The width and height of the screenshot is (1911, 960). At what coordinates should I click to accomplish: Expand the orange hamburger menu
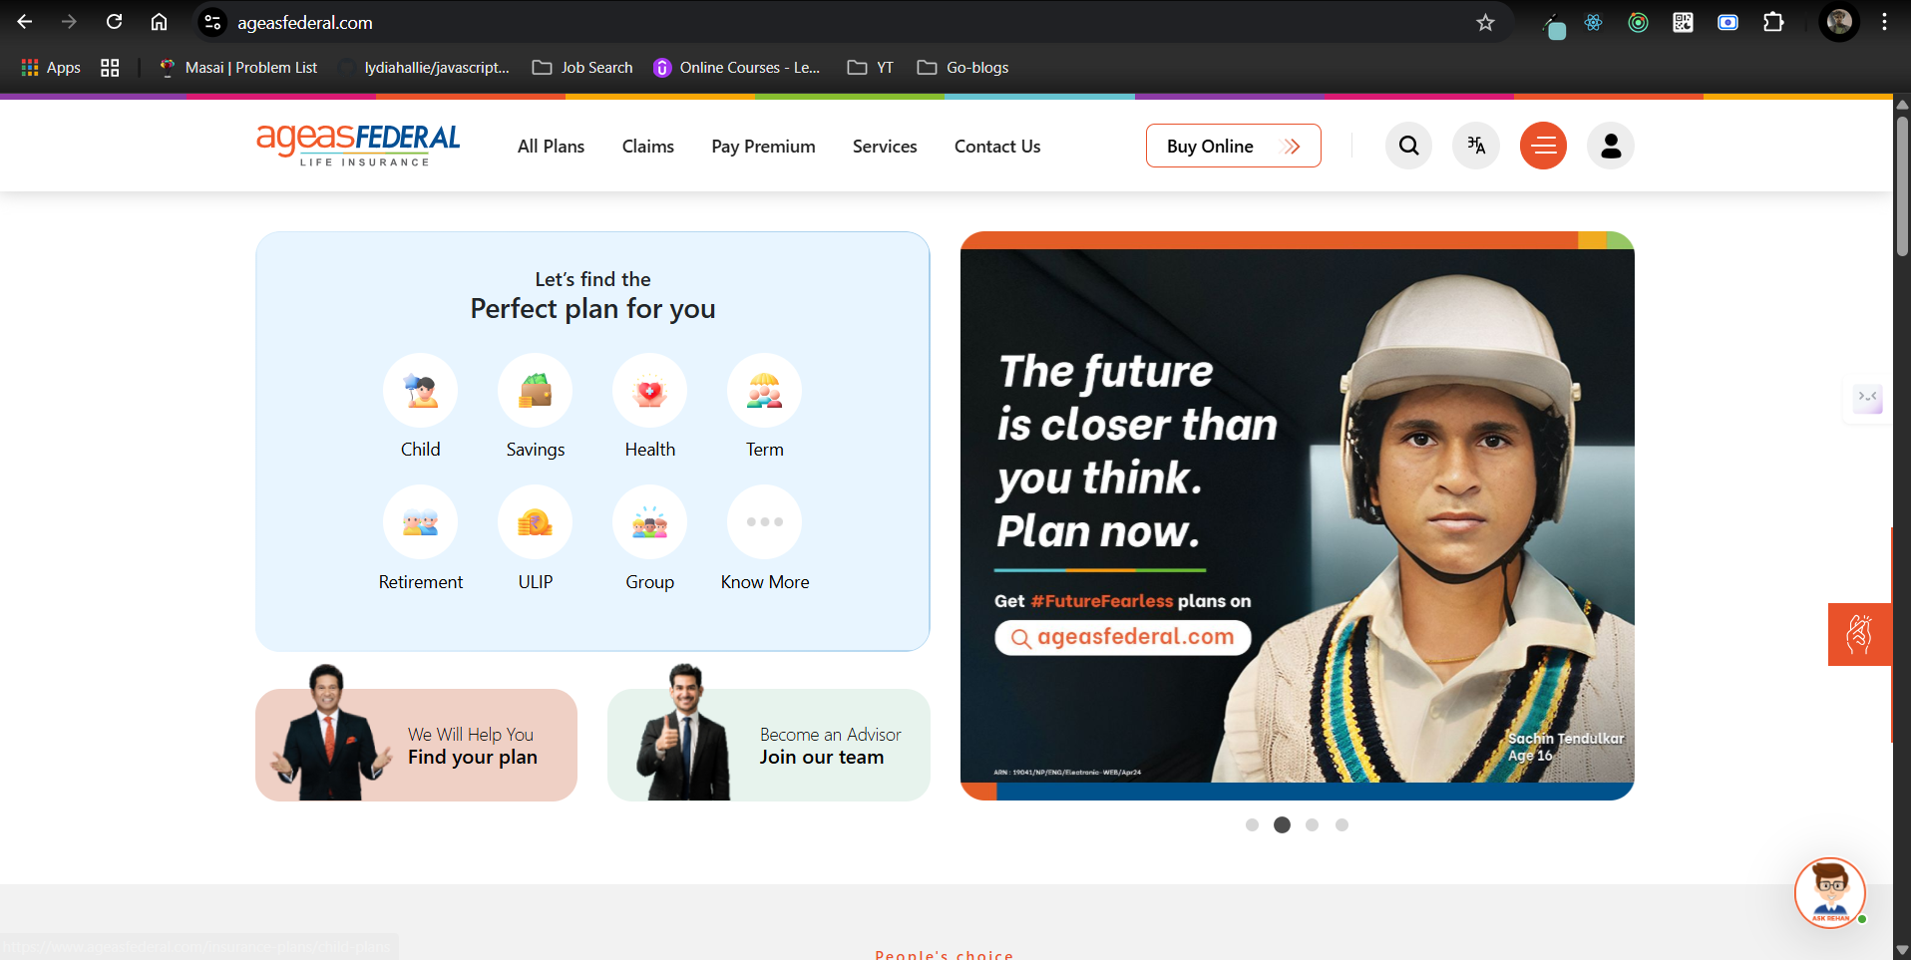click(x=1543, y=146)
